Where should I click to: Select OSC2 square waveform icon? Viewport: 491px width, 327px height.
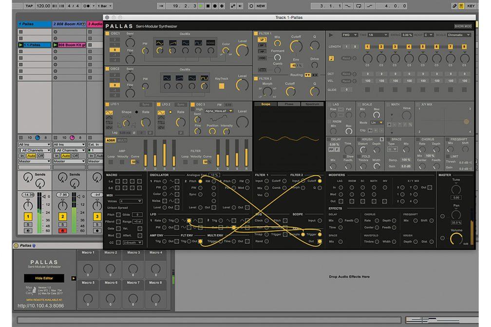pos(205,77)
